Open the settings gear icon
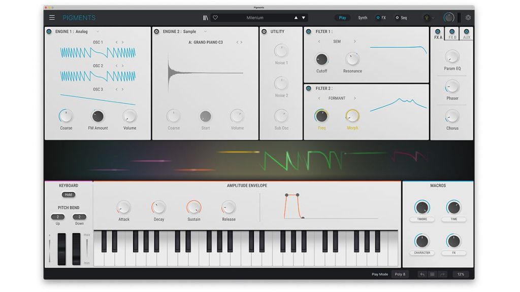 coord(468,18)
